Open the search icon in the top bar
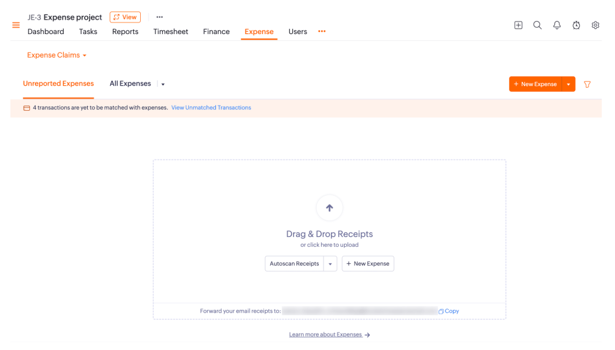This screenshot has height=350, width=615. [537, 25]
